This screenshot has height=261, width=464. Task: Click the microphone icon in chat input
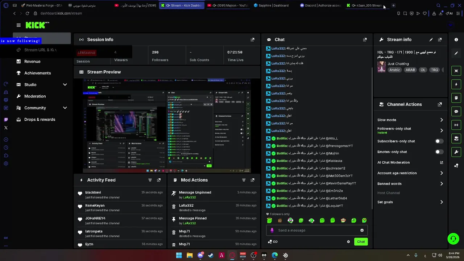coord(272,230)
